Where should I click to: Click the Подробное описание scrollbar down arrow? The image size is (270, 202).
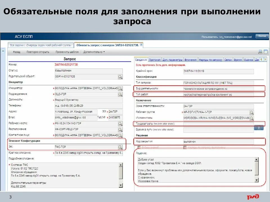(x=121, y=185)
